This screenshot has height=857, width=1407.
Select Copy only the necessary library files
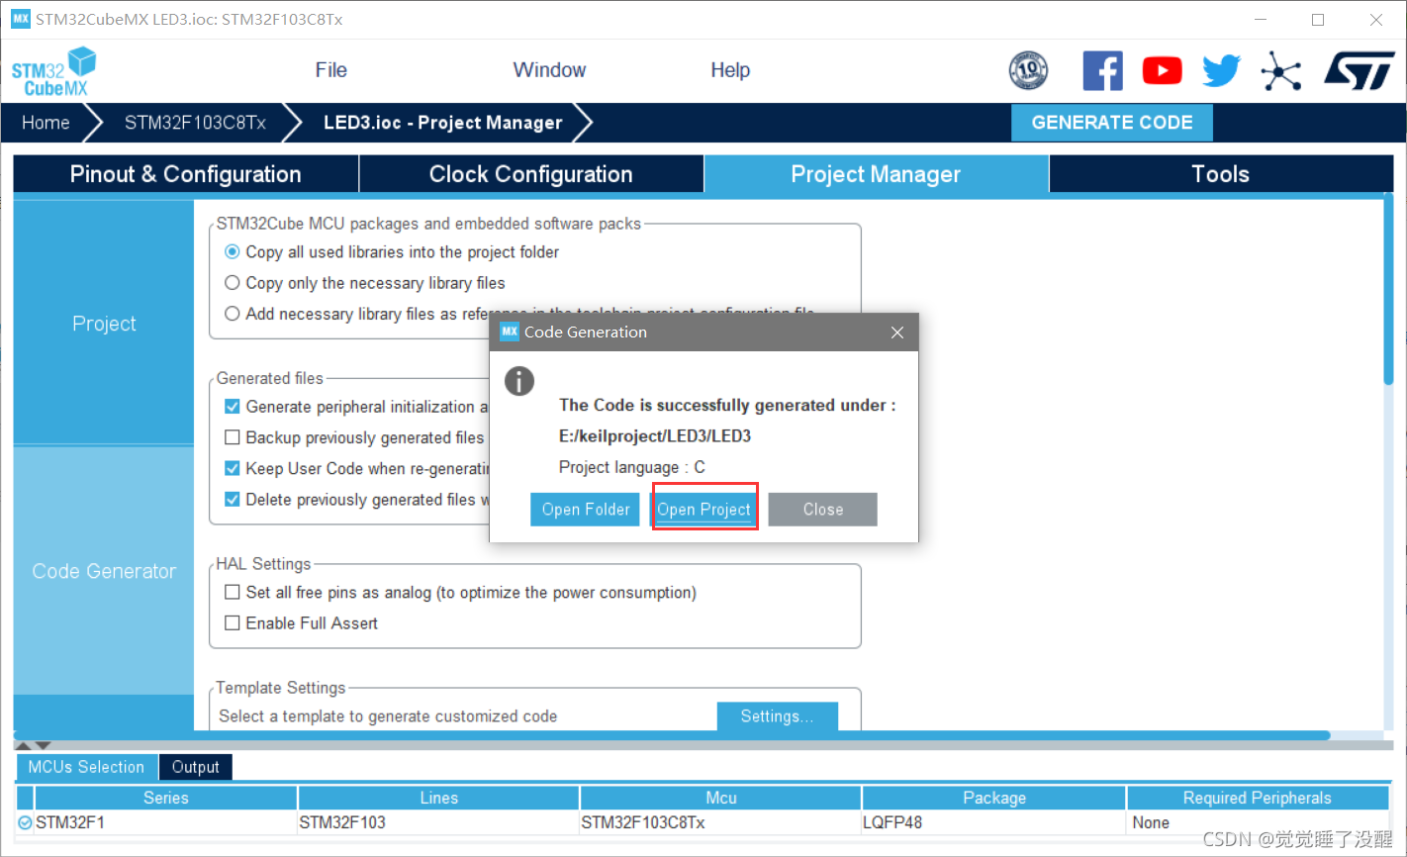[x=233, y=283]
